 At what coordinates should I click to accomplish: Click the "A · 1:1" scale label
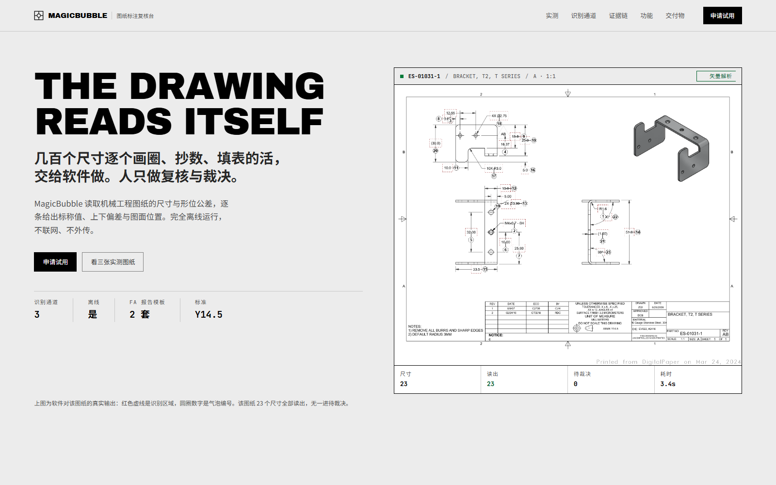pyautogui.click(x=545, y=76)
